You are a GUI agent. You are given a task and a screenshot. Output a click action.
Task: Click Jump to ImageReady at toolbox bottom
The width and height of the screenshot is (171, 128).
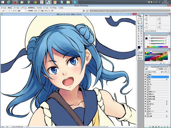point(140,58)
